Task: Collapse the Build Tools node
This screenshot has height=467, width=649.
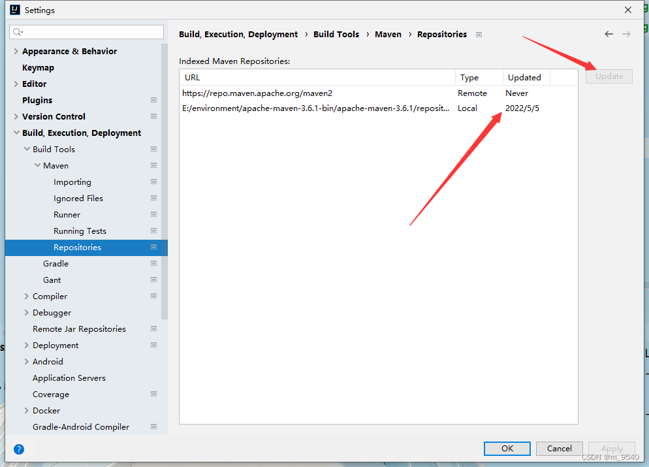Action: click(27, 149)
